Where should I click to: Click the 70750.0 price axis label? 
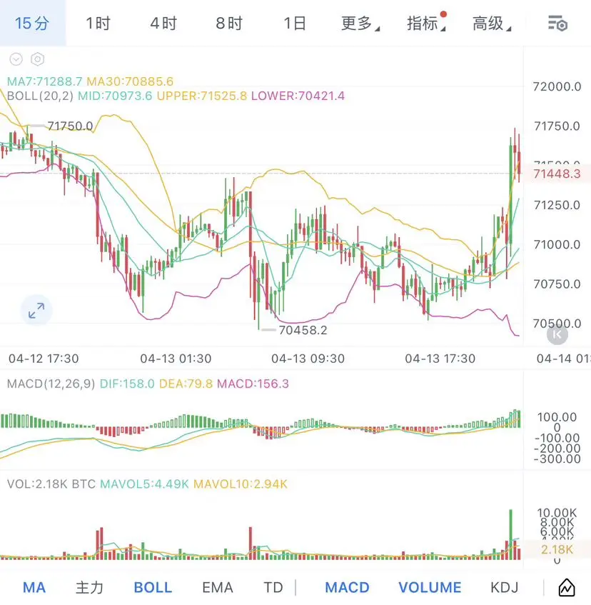coord(557,284)
